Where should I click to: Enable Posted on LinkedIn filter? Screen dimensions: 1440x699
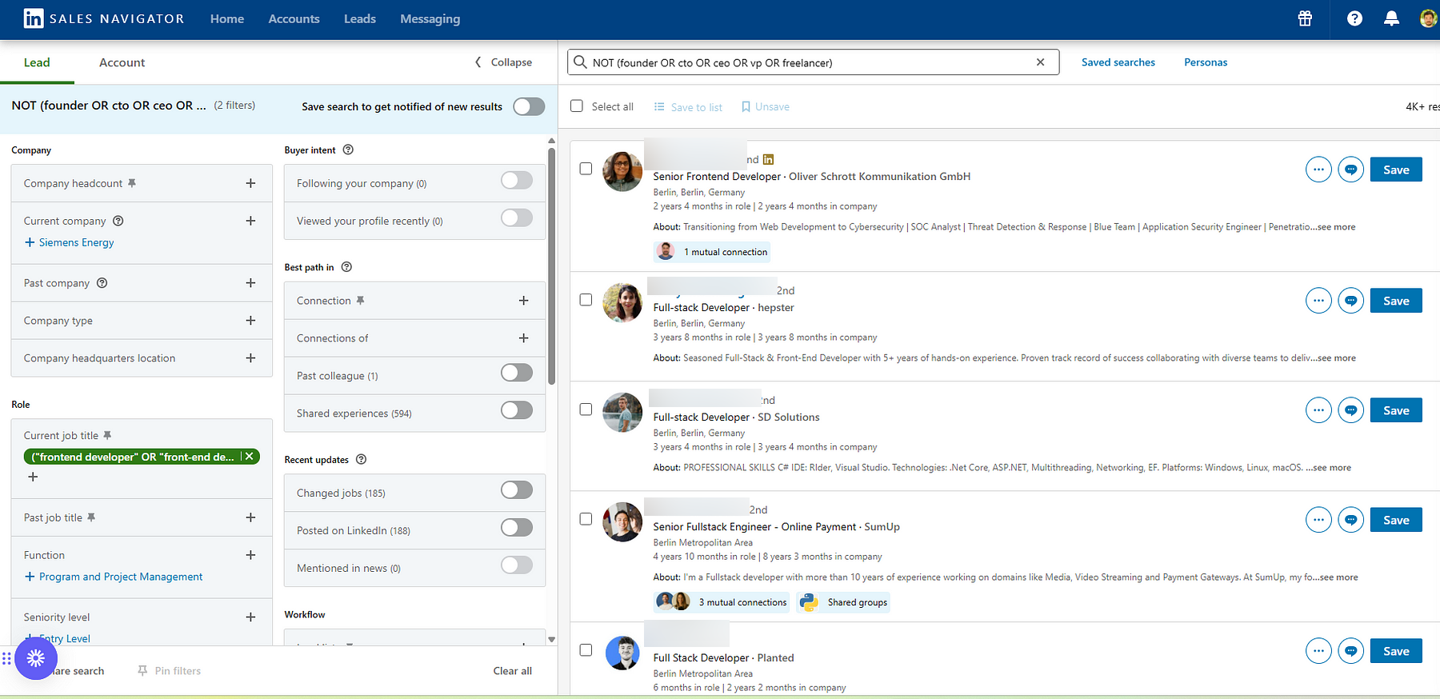(517, 528)
